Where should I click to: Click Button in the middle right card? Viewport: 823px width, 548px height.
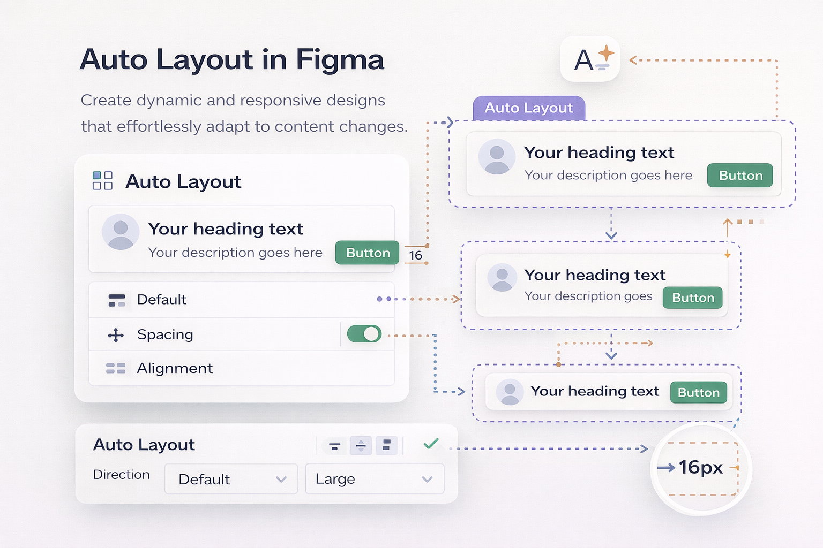click(x=693, y=298)
